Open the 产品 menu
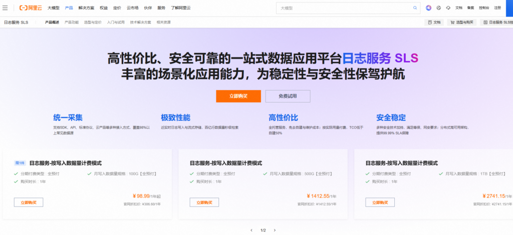Image resolution: width=513 pixels, height=235 pixels. (69, 8)
